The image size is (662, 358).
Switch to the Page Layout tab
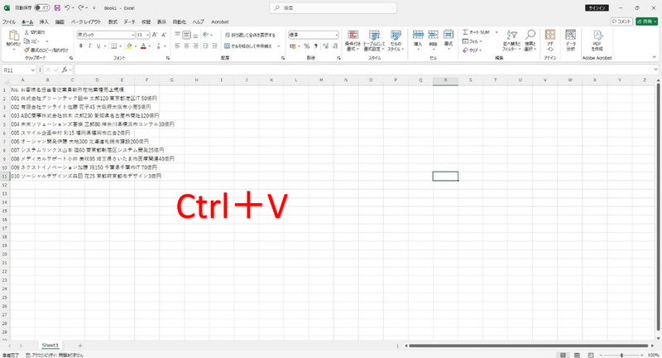click(86, 22)
